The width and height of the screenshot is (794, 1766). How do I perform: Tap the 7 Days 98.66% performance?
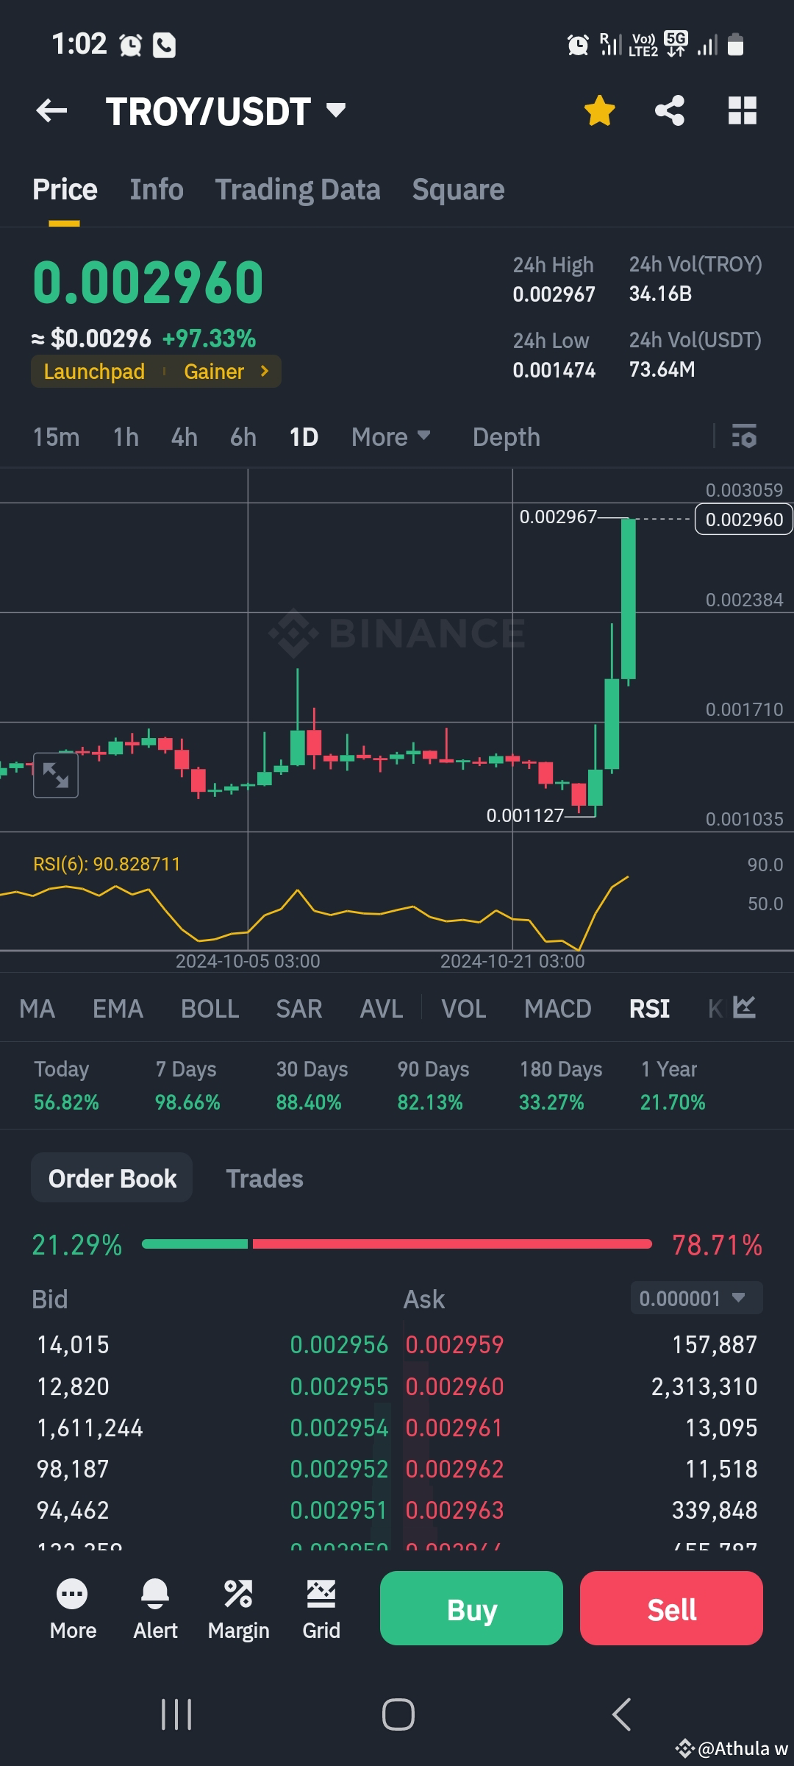coord(187,1085)
